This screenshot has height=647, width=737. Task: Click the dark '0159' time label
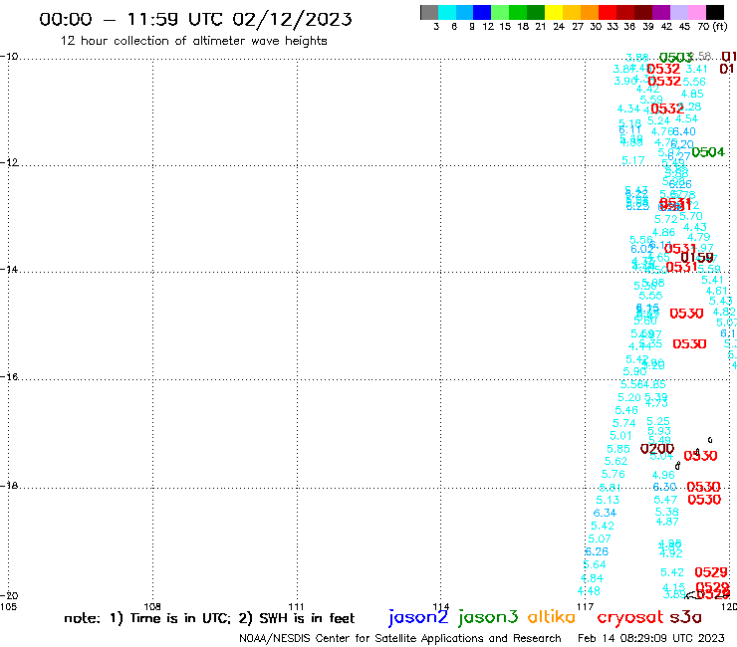point(697,258)
